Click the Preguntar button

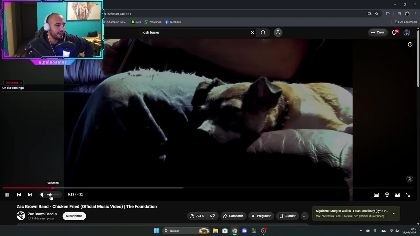(x=261, y=216)
